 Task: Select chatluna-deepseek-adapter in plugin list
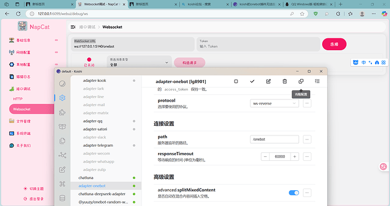click(x=102, y=194)
